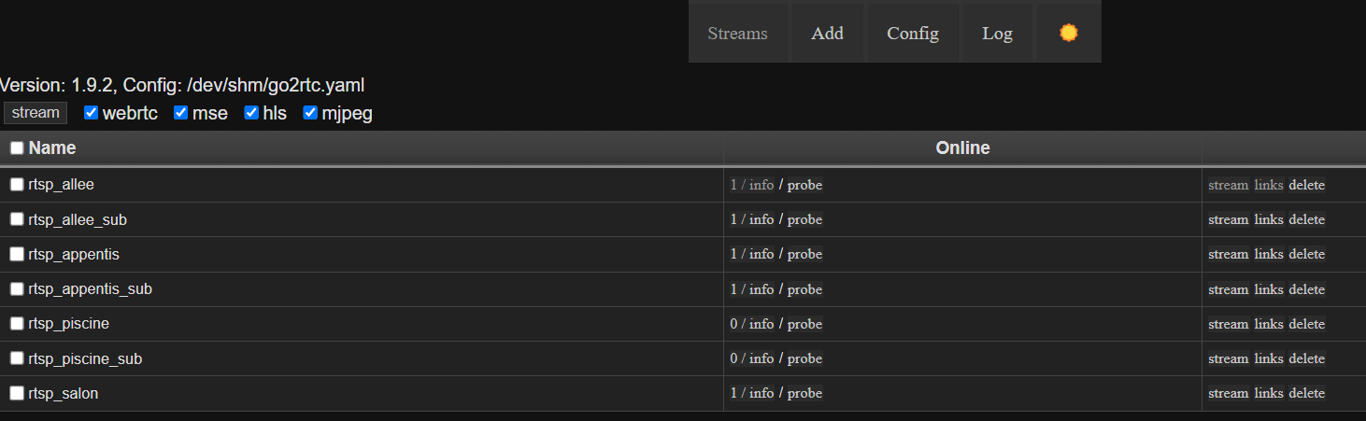
Task: Select the rtsp_allee row checkbox
Action: pyautogui.click(x=17, y=184)
